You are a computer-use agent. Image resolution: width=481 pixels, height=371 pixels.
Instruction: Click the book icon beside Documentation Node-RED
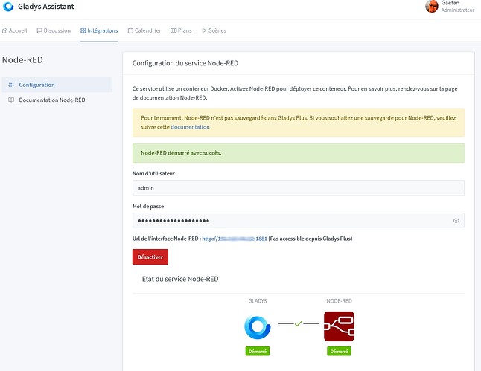10,100
